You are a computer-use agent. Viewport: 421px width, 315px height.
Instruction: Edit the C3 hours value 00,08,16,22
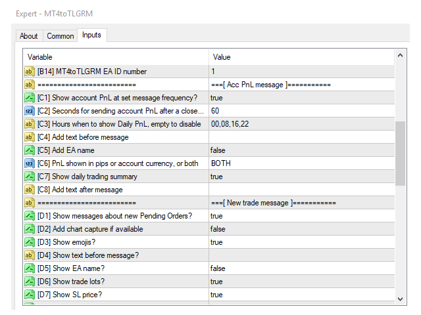tap(230, 124)
